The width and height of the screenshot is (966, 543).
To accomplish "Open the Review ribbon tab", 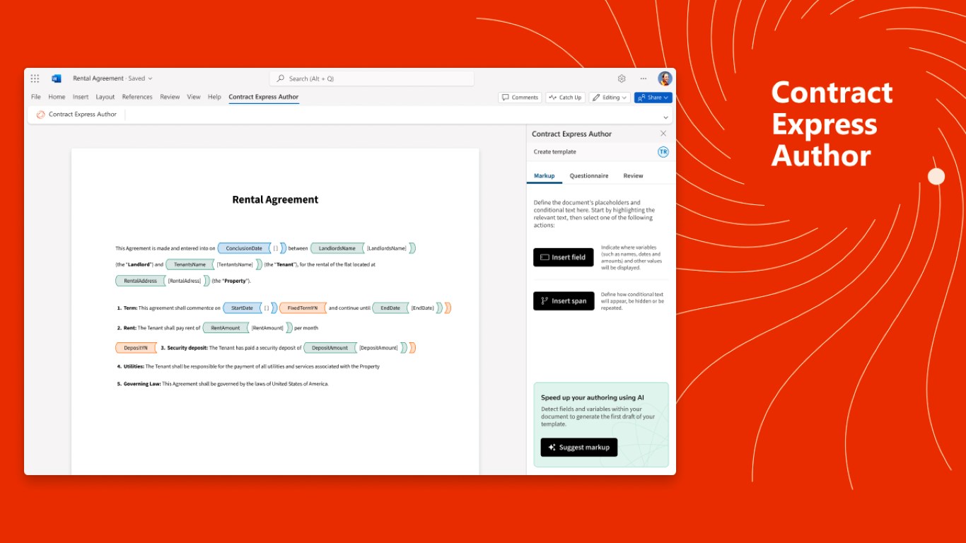I will tap(170, 97).
